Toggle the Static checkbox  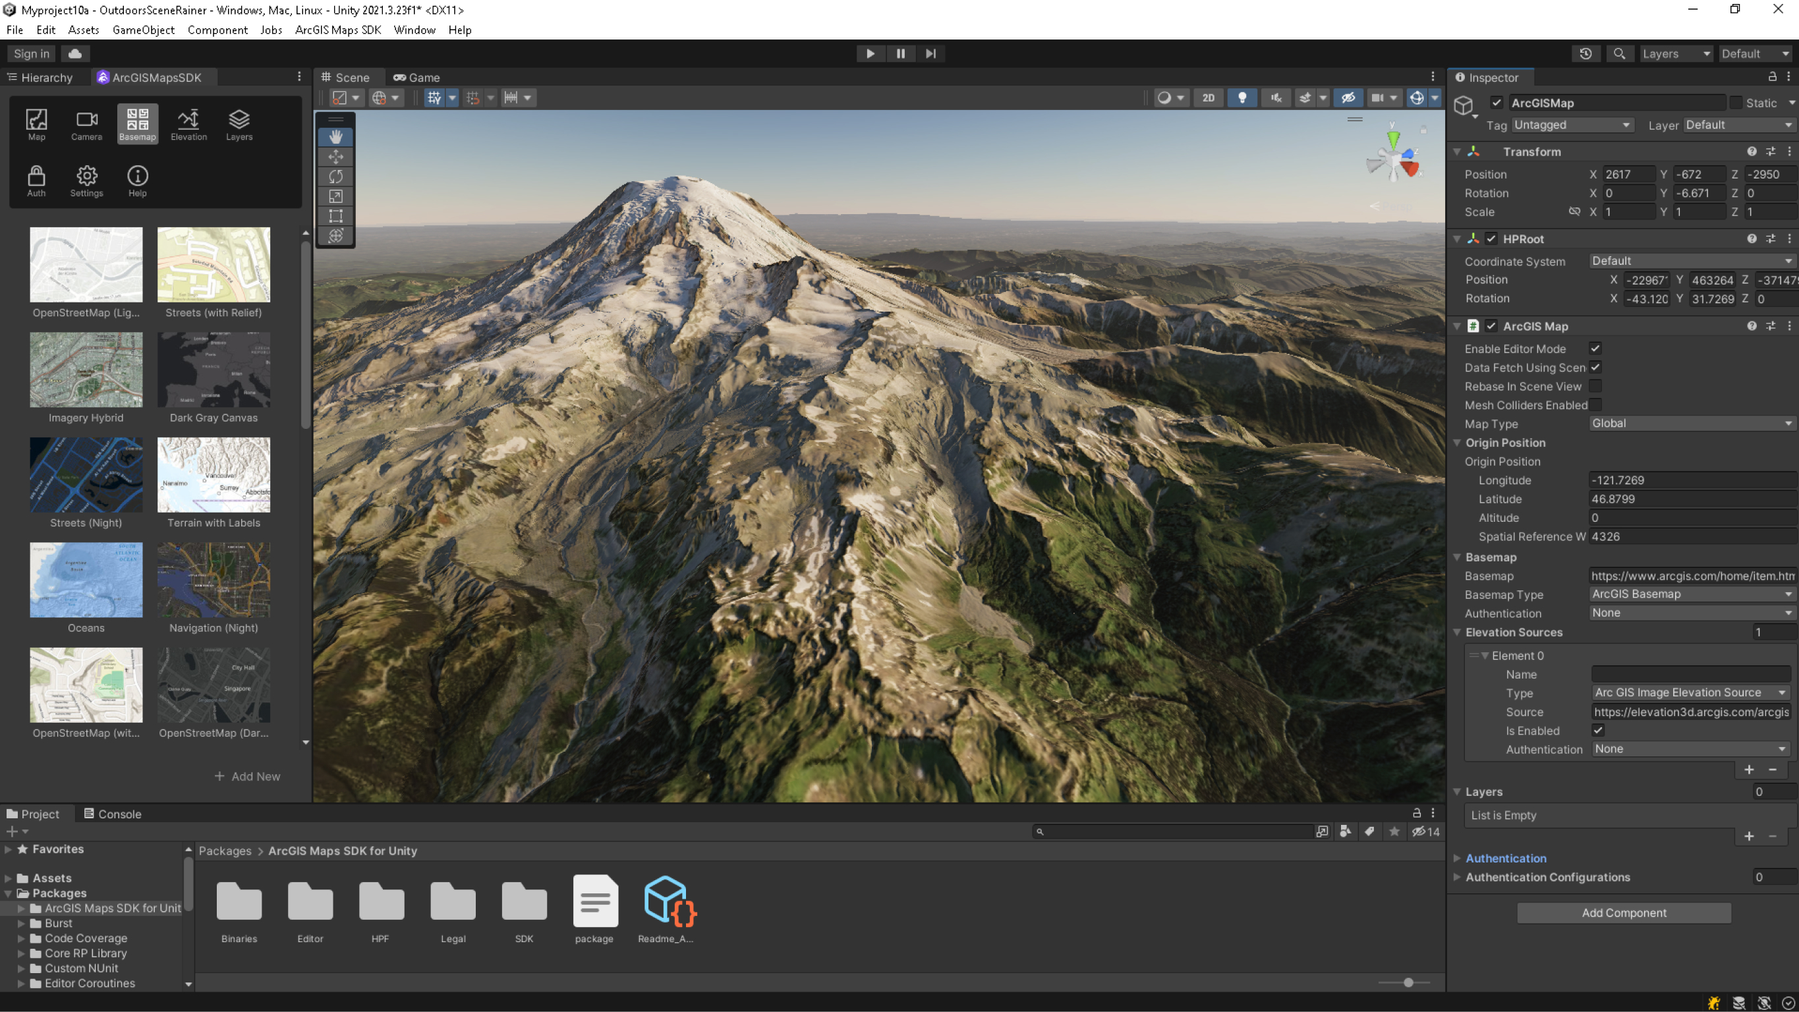[1736, 103]
